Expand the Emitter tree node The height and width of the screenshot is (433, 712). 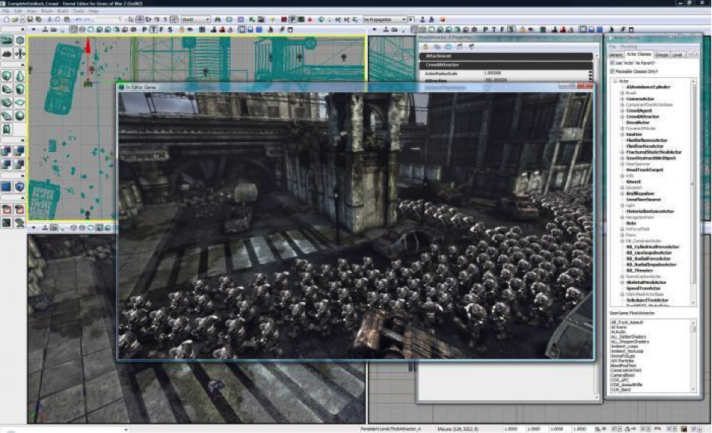pos(622,135)
